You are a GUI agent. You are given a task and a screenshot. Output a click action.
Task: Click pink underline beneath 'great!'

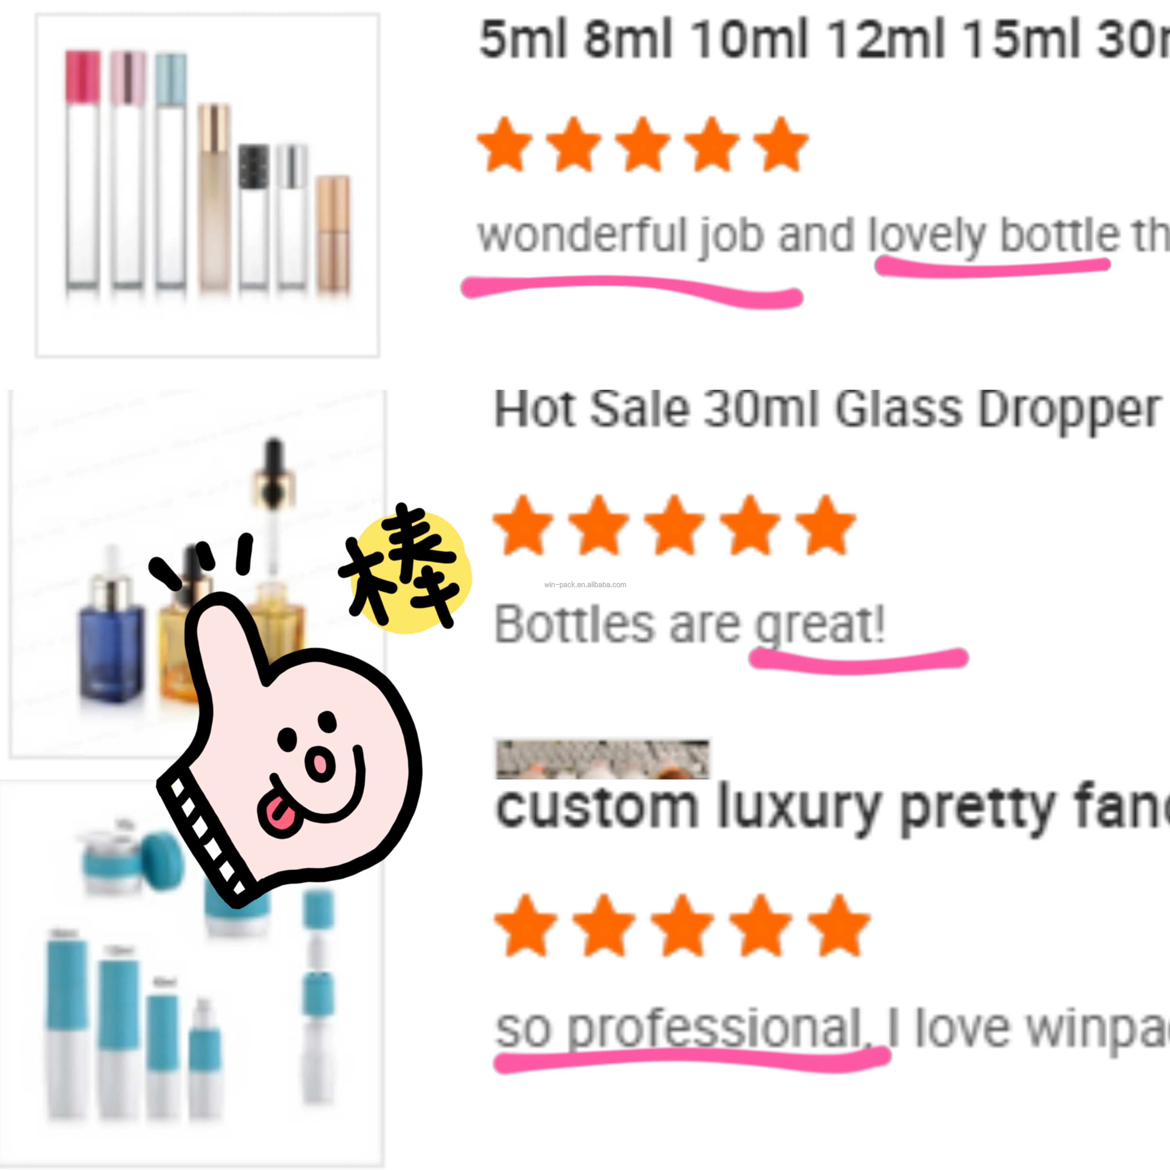tap(859, 660)
